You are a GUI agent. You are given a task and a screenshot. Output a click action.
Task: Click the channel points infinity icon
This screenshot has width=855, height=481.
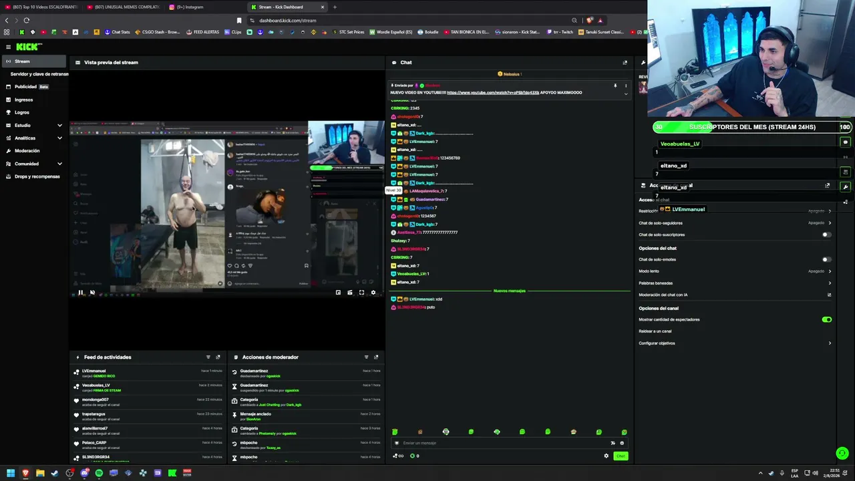click(x=399, y=456)
